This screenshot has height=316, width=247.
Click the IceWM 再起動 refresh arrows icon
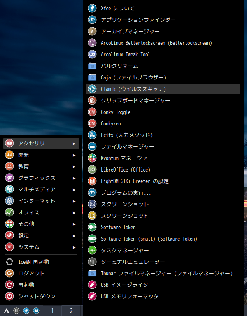(9, 262)
